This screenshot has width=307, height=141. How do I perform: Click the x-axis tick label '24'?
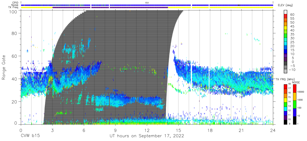273,130
